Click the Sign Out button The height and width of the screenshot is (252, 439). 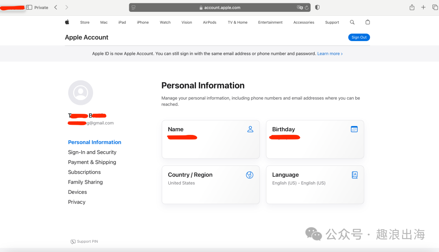tap(359, 37)
